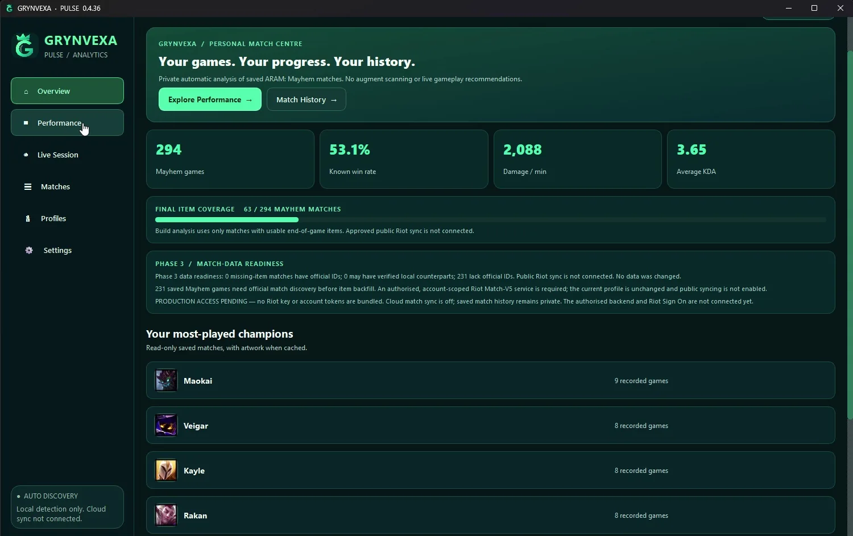853x536 pixels.
Task: Switch to the Matches page
Action: click(x=67, y=186)
